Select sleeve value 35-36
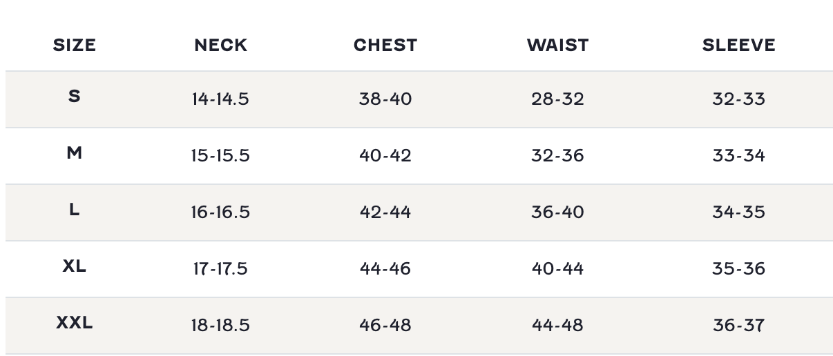 coord(739,269)
